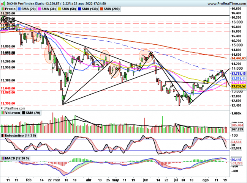Click the Precio legend color icon
The image size is (247, 183).
(x=3, y=8)
